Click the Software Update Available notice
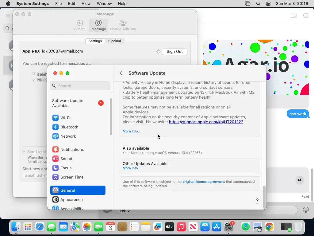The image size is (314, 236). pos(78,103)
